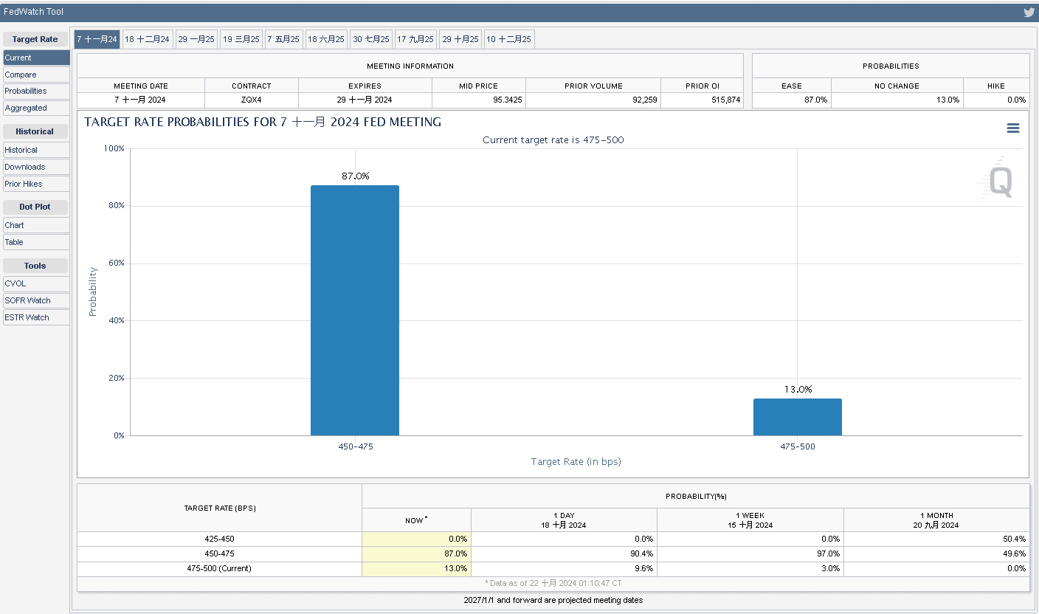Click the 95.3425 mid price cell
Screen dimensions: 1039x614
(x=479, y=100)
